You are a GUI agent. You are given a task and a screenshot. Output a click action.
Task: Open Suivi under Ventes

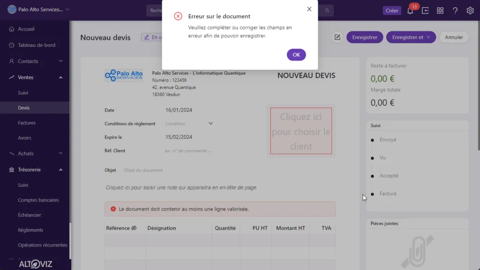click(23, 93)
